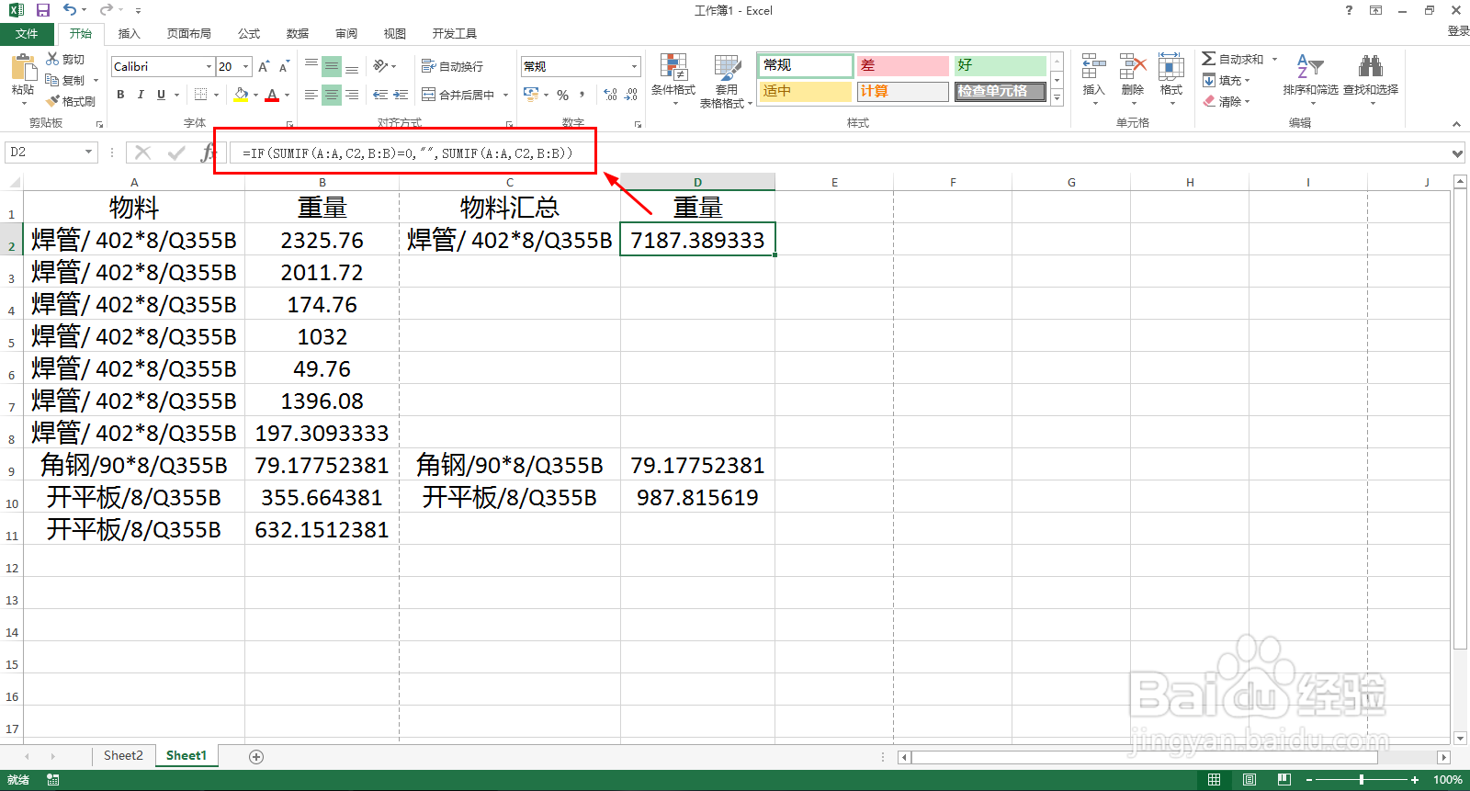
Task: Open the Conditional Formatting icon
Action: click(x=673, y=67)
